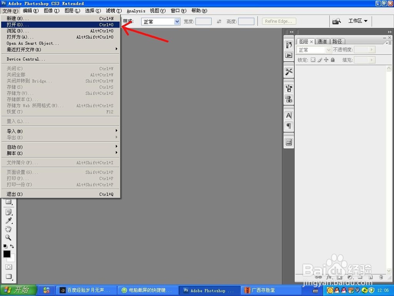
Task: Open the Clone Source stamp panel icon
Action: tap(289, 99)
